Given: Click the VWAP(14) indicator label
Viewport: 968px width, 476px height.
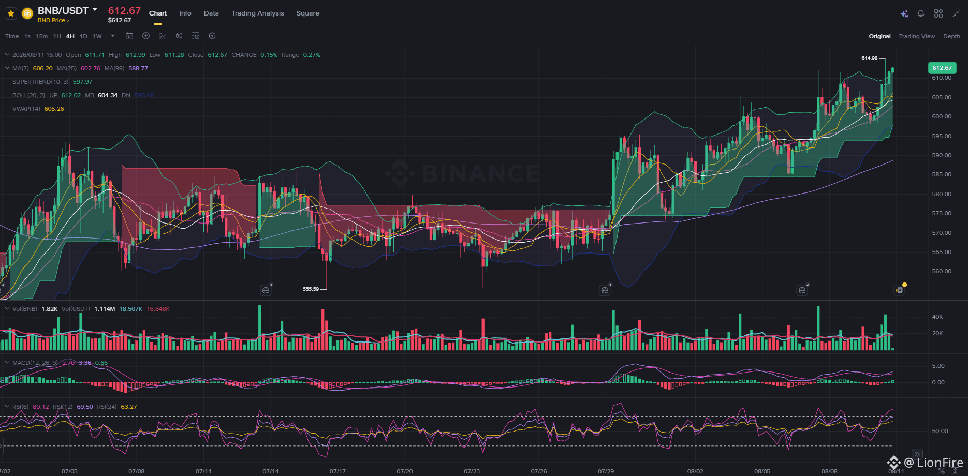Looking at the screenshot, I should [x=26, y=109].
